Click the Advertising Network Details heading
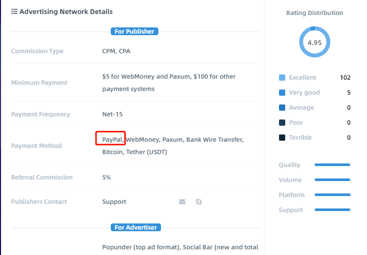The height and width of the screenshot is (255, 367). [66, 12]
